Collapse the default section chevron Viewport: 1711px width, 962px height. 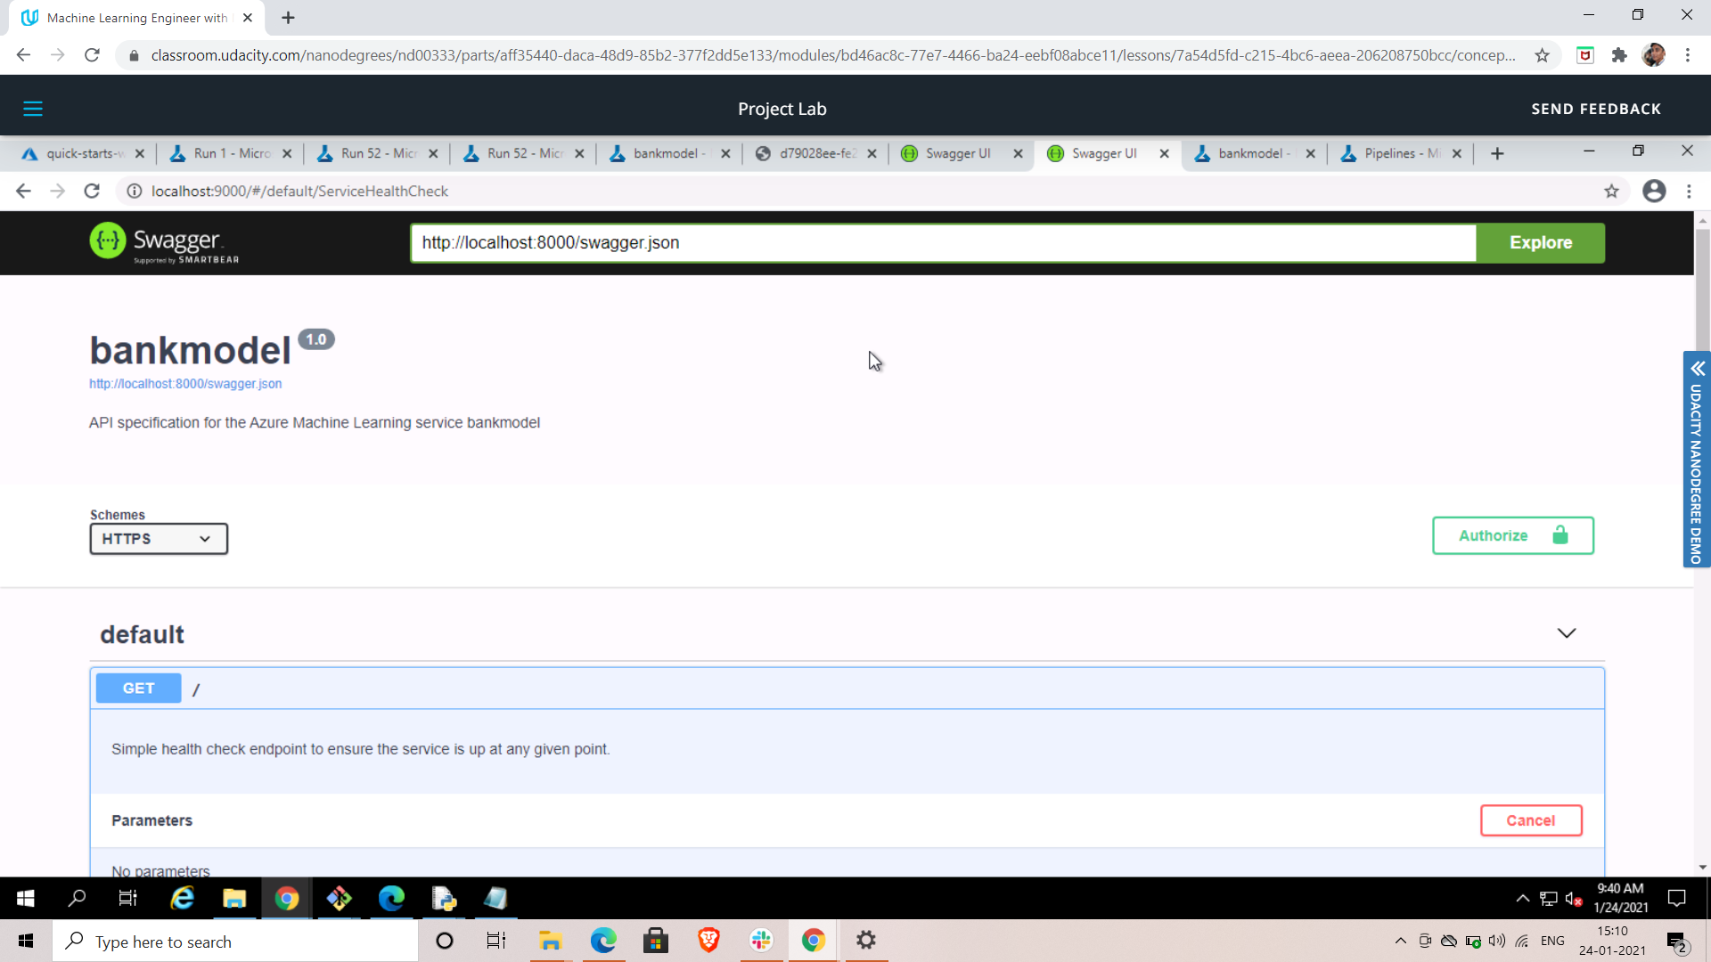coord(1566,633)
